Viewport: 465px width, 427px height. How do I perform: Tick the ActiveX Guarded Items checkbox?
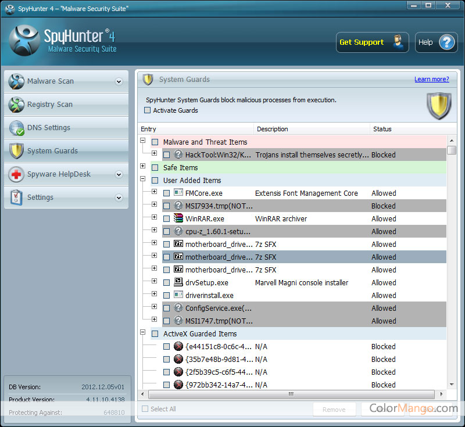click(x=155, y=334)
